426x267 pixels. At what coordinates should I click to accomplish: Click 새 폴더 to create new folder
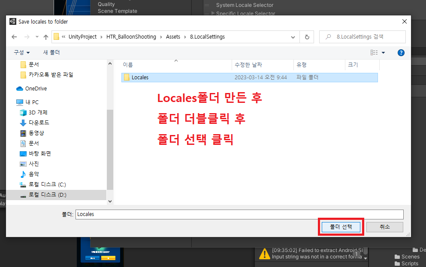coord(51,52)
